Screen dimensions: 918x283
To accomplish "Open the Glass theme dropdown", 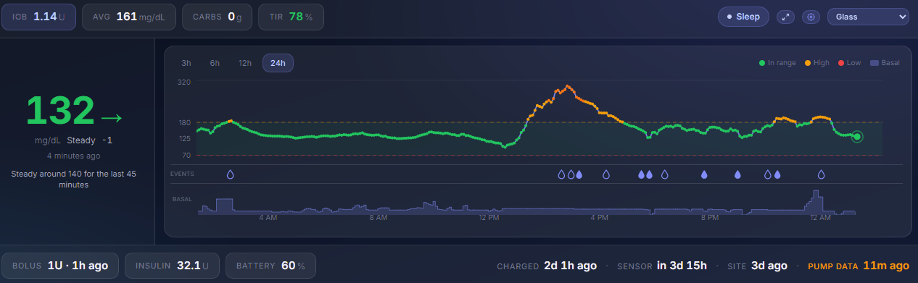I will [x=868, y=17].
